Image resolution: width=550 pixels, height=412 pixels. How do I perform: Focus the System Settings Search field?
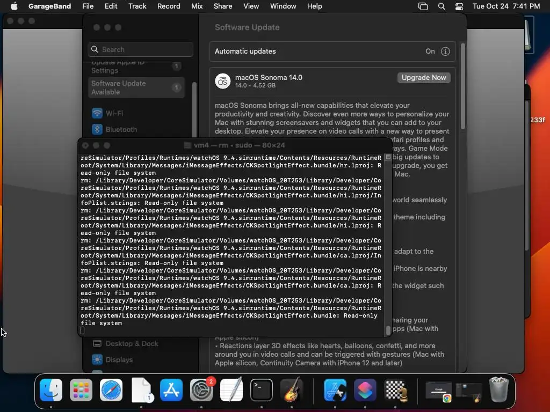140,49
